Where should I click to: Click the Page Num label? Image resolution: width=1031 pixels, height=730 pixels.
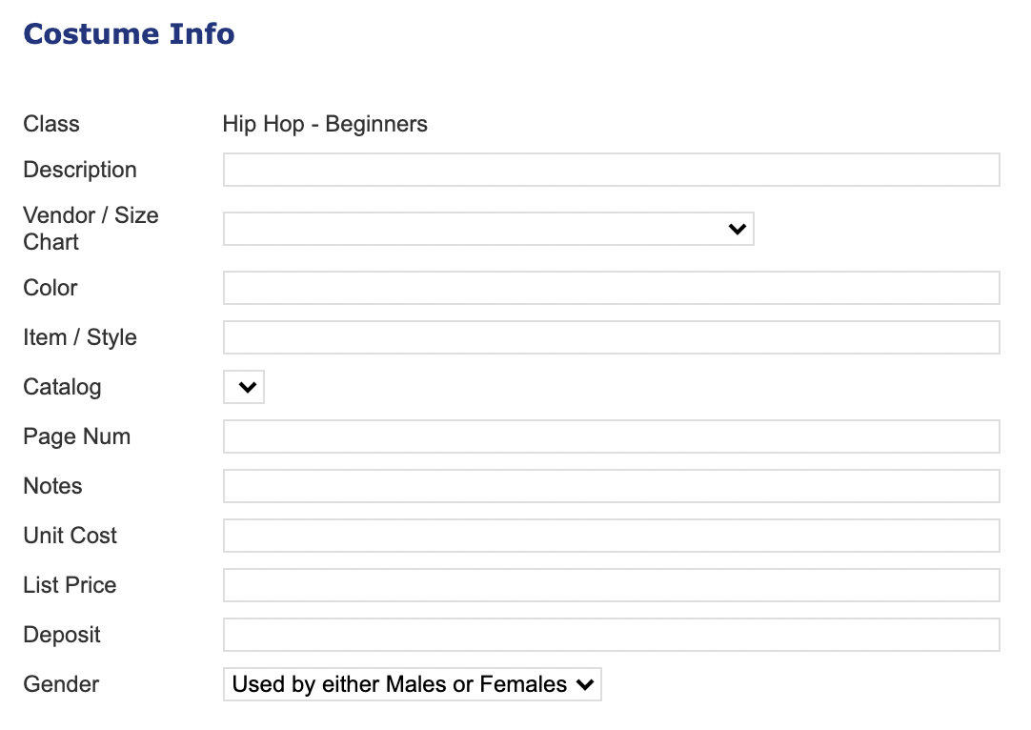click(x=77, y=436)
